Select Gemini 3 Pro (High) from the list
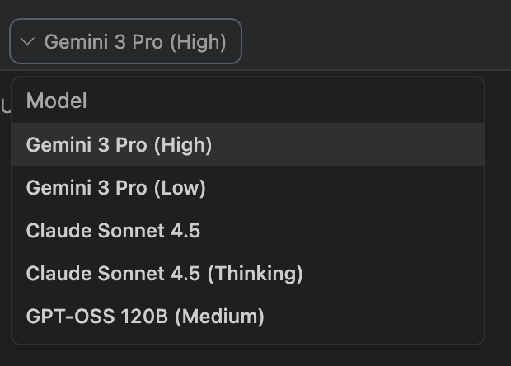511x366 pixels. click(x=120, y=145)
